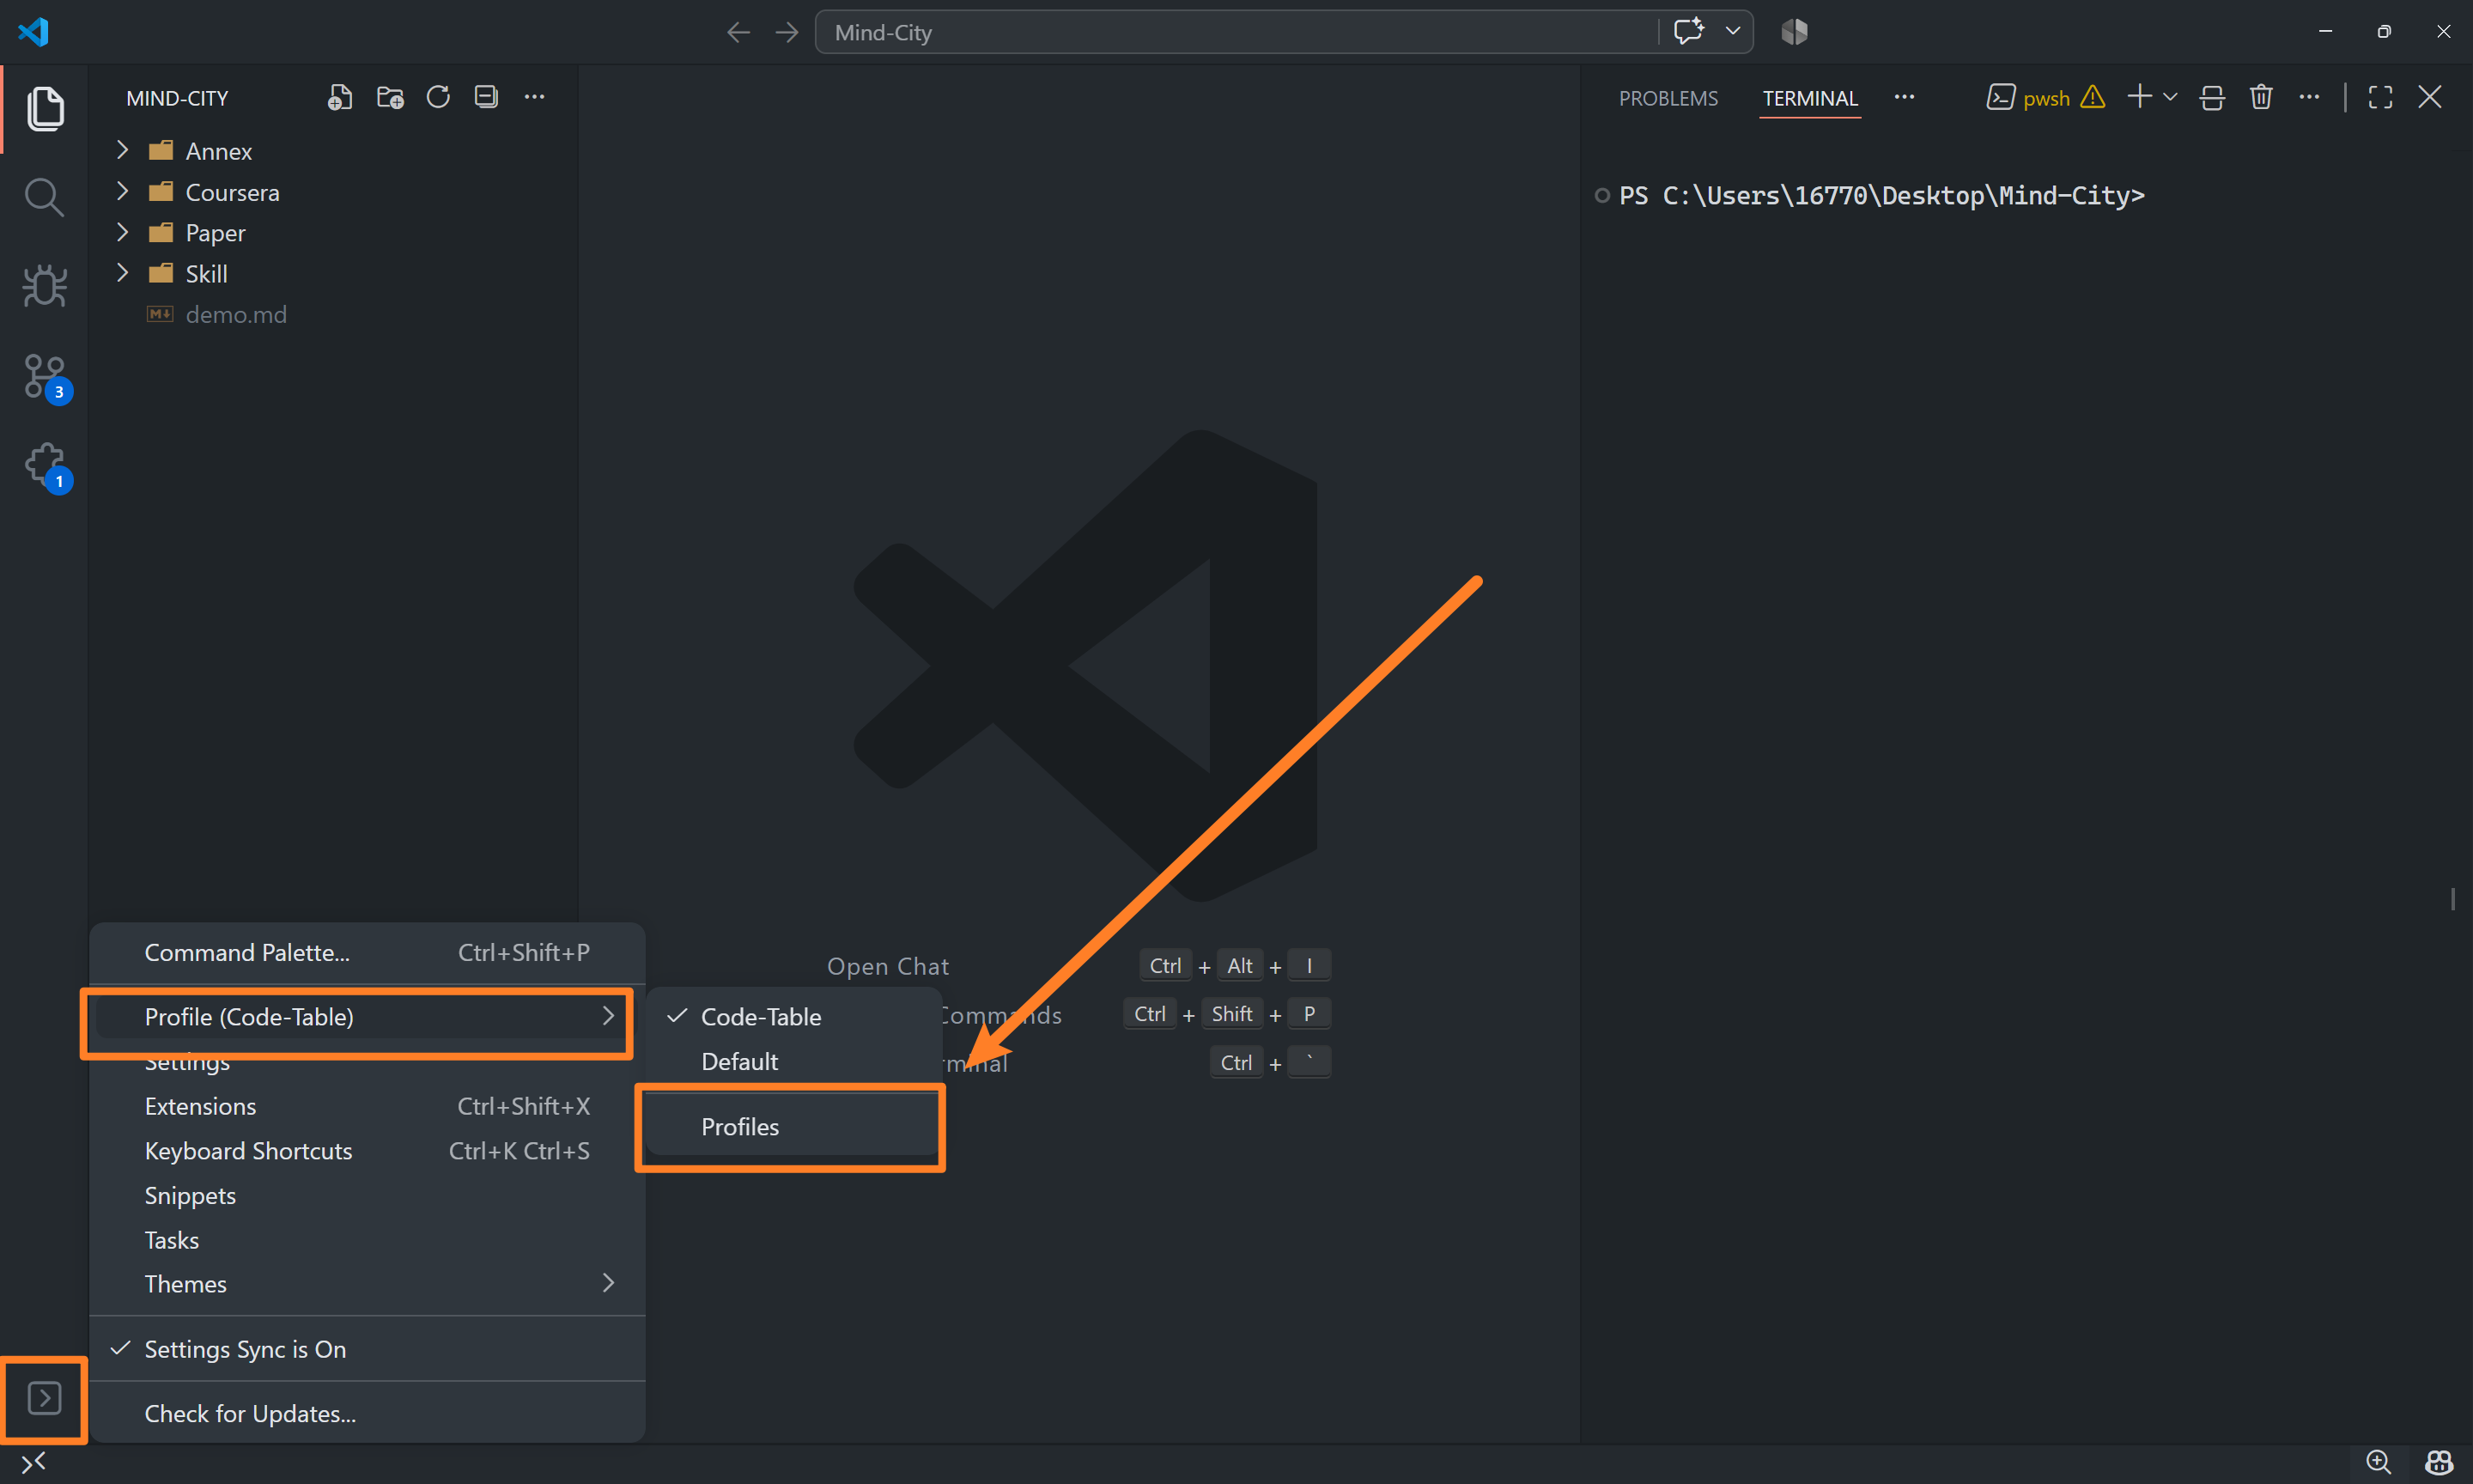Open Run and Debug view
This screenshot has height=1484, width=2473.
pos(44,286)
